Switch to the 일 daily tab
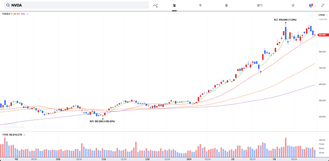This screenshot has height=161, width=329. (175, 6)
